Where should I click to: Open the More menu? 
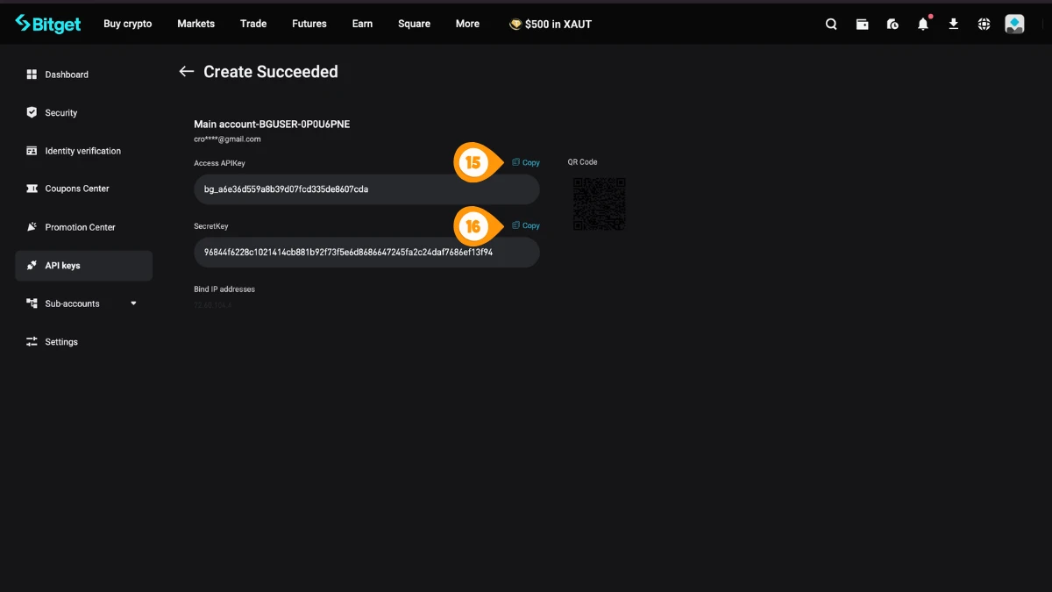467,24
